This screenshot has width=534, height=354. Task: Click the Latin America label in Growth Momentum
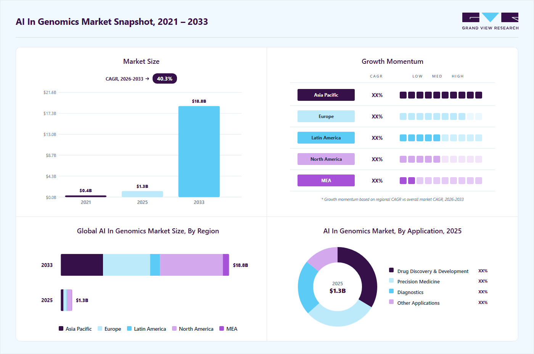[x=326, y=138]
